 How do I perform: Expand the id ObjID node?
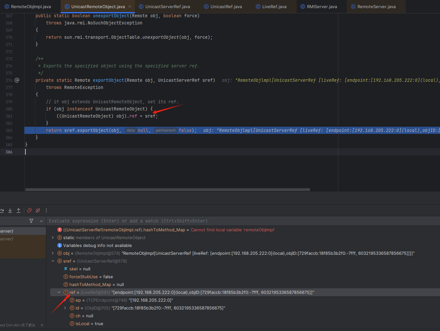click(65, 308)
